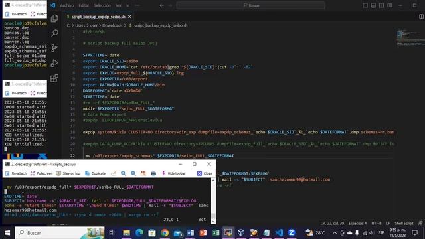Click the terminal scrollbar up arrow
The width and height of the screenshot is (425, 239).
[213, 181]
